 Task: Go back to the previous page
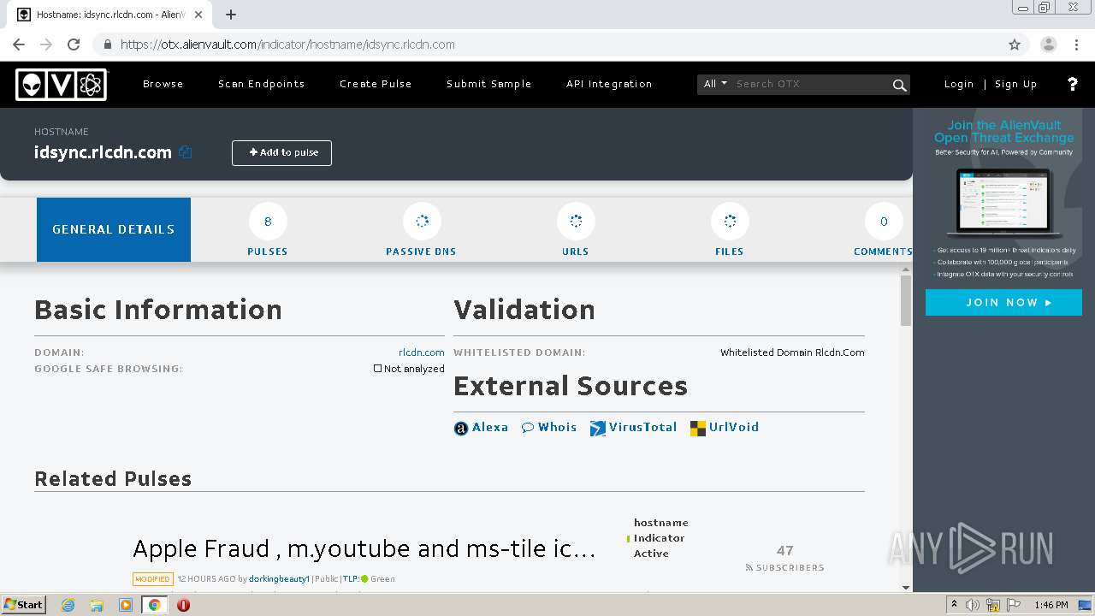19,44
